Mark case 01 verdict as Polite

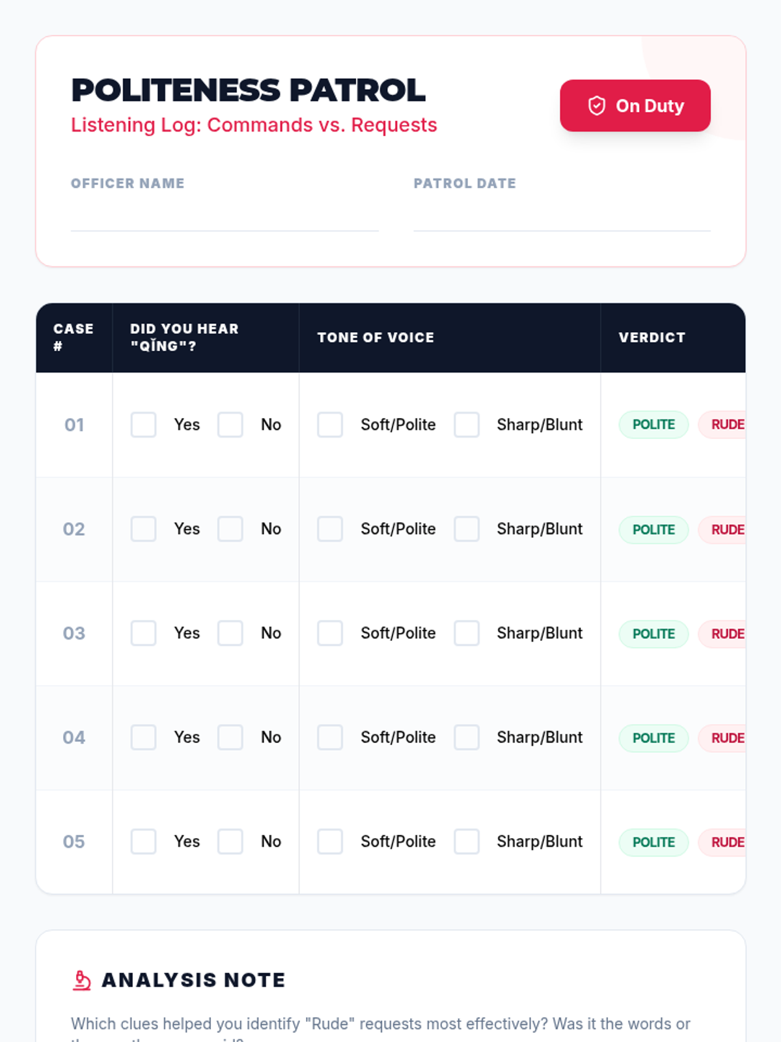click(x=653, y=425)
